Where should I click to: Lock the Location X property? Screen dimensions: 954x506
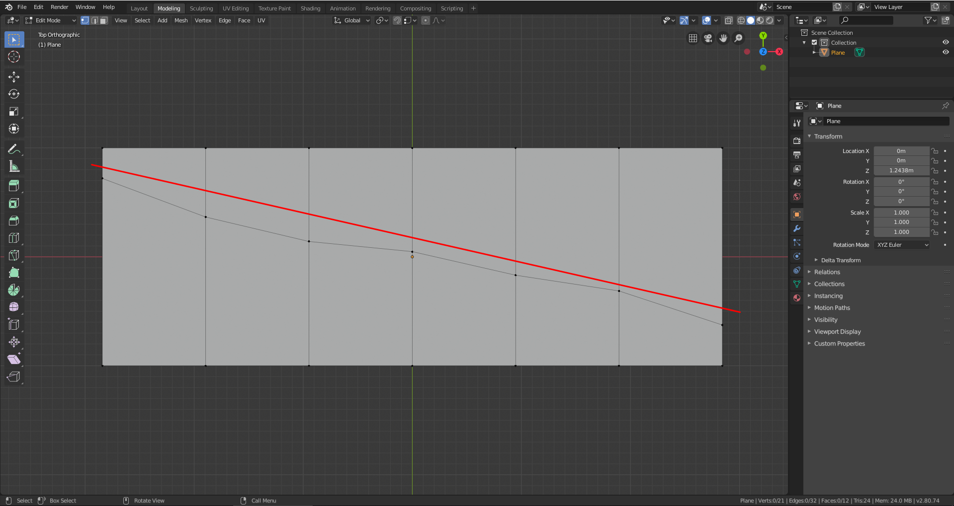[935, 151]
